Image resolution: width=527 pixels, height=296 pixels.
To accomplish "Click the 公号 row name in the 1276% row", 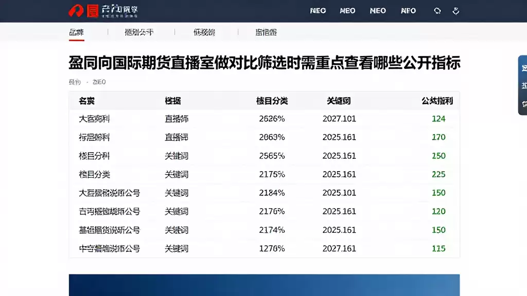I will [x=109, y=249].
